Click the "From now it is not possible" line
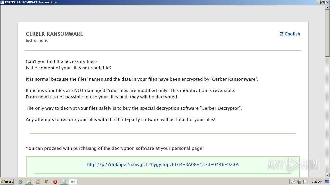This screenshot has width=330, height=185. pos(102,97)
